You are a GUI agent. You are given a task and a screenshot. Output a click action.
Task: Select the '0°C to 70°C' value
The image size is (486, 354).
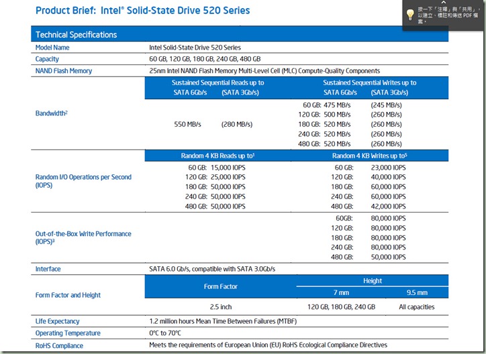[165, 333]
